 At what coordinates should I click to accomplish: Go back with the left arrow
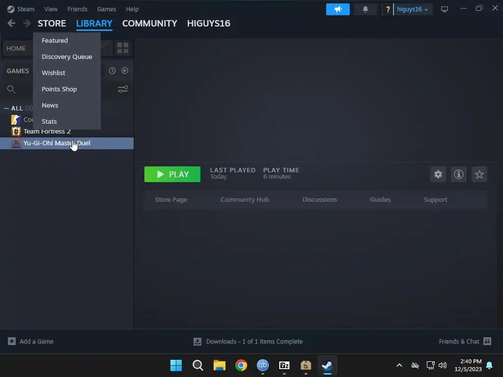[x=11, y=23]
